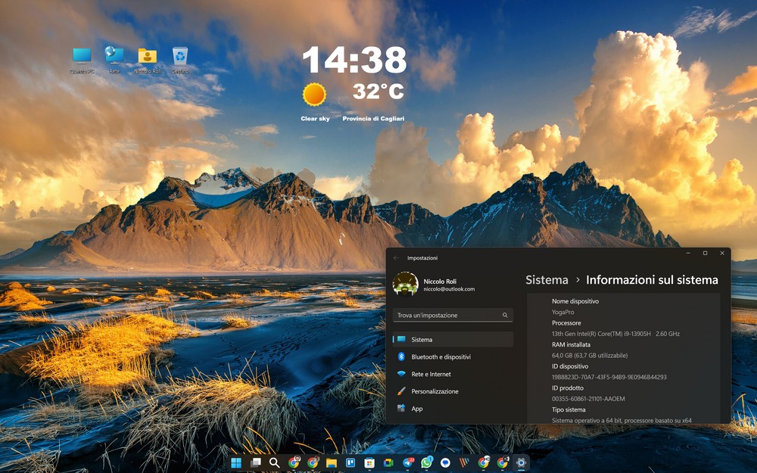Go to the App settings section
This screenshot has height=473, width=757.
pos(417,409)
